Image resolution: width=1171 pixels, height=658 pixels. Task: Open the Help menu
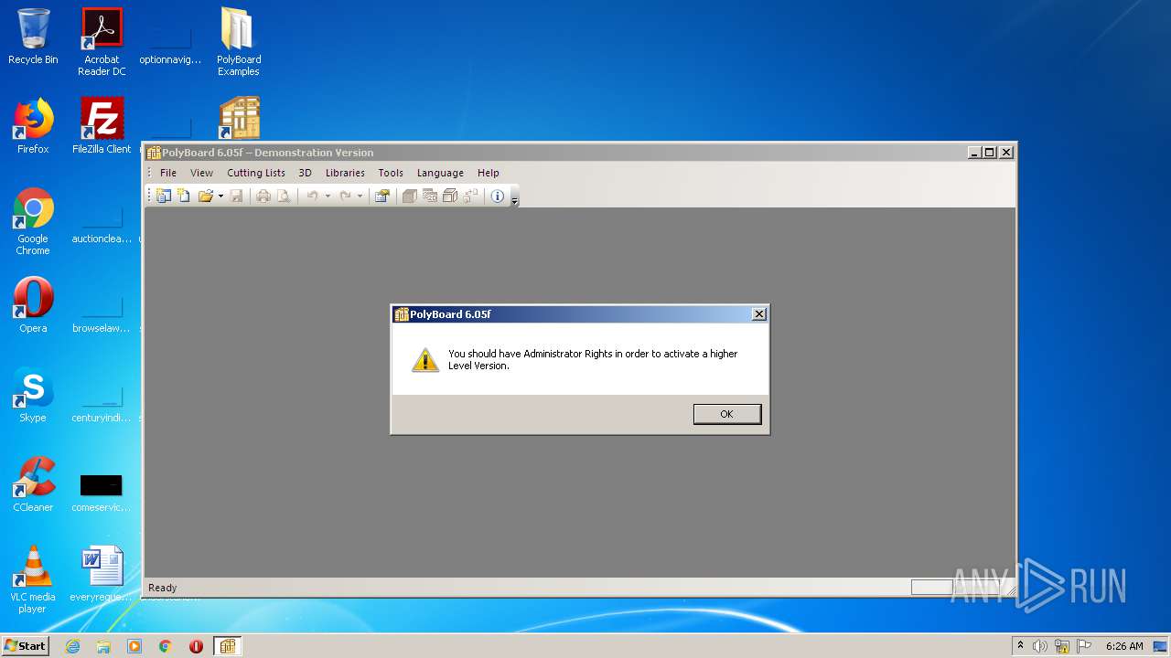pos(489,173)
